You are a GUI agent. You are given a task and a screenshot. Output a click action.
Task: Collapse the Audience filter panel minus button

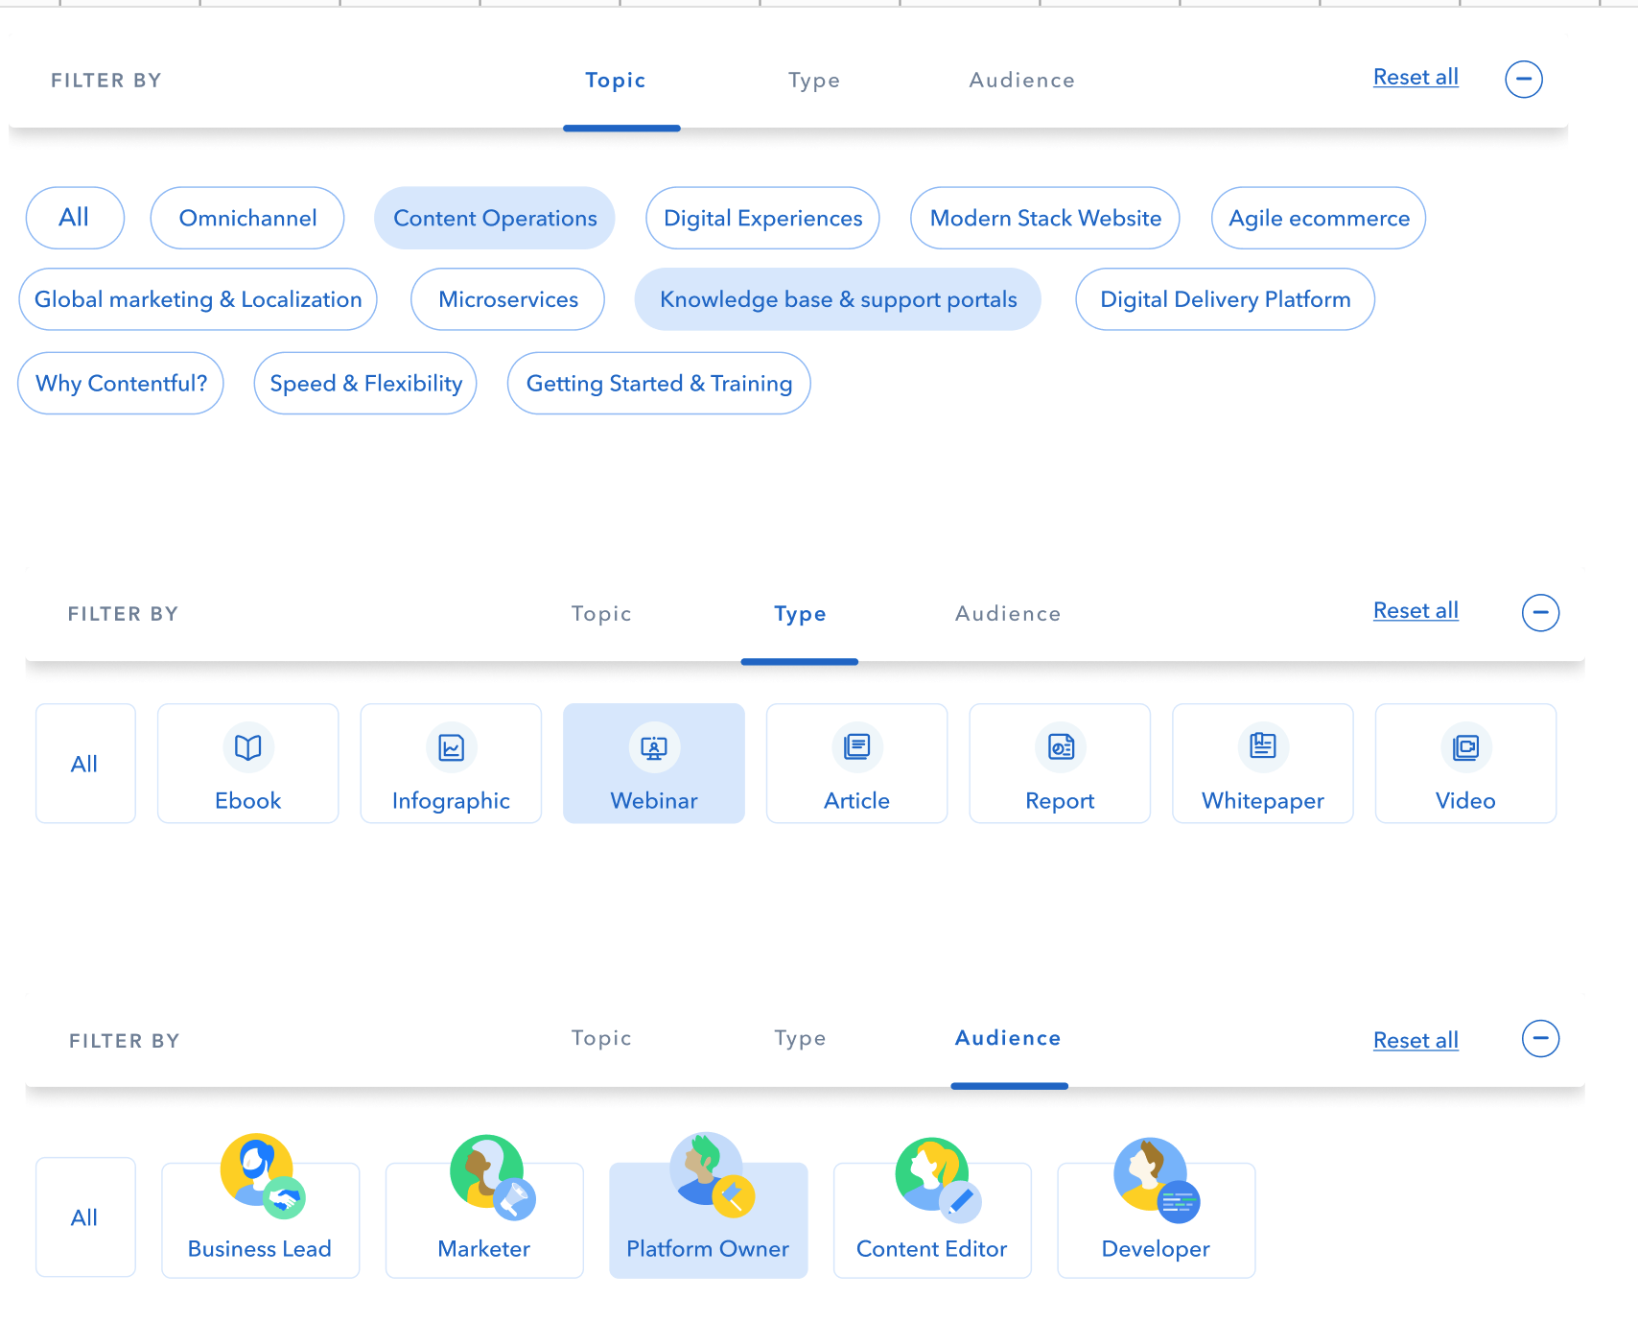pos(1541,1038)
